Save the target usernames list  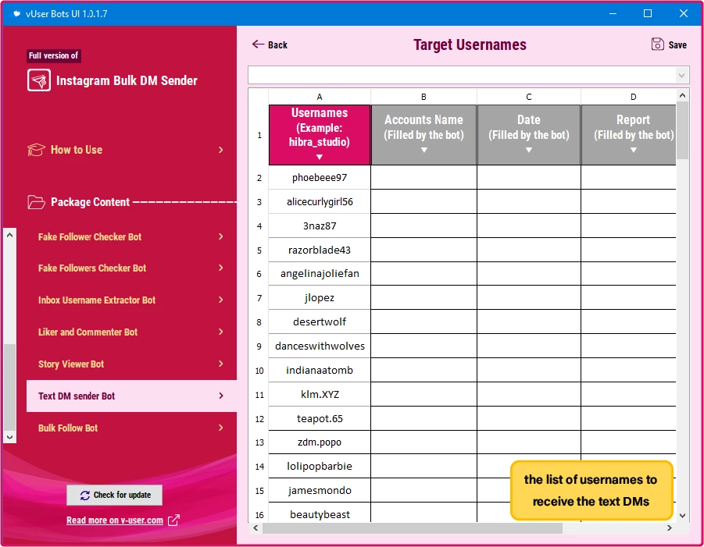point(669,44)
